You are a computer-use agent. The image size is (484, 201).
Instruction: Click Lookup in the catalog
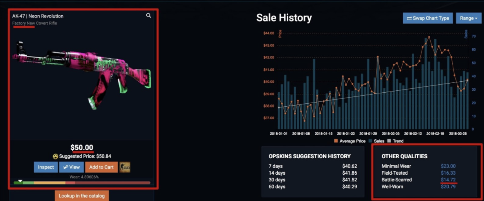pos(82,196)
